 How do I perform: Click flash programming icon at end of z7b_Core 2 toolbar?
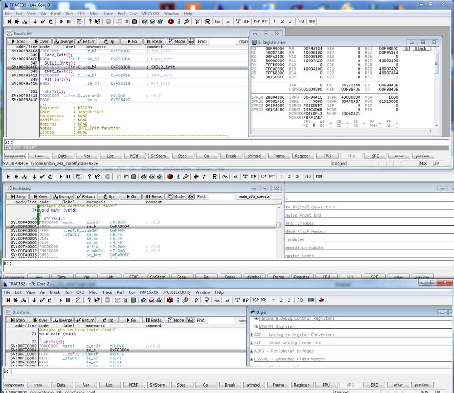pos(321,300)
